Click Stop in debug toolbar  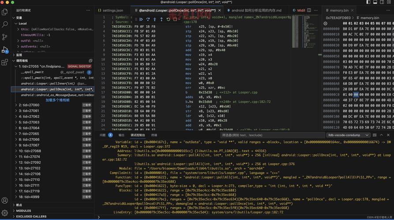[175, 19]
